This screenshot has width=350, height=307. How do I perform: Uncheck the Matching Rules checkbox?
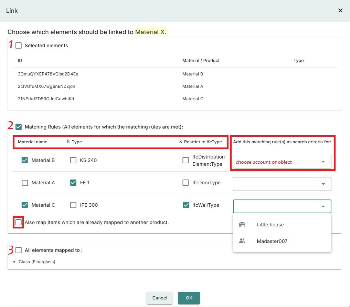[19, 127]
